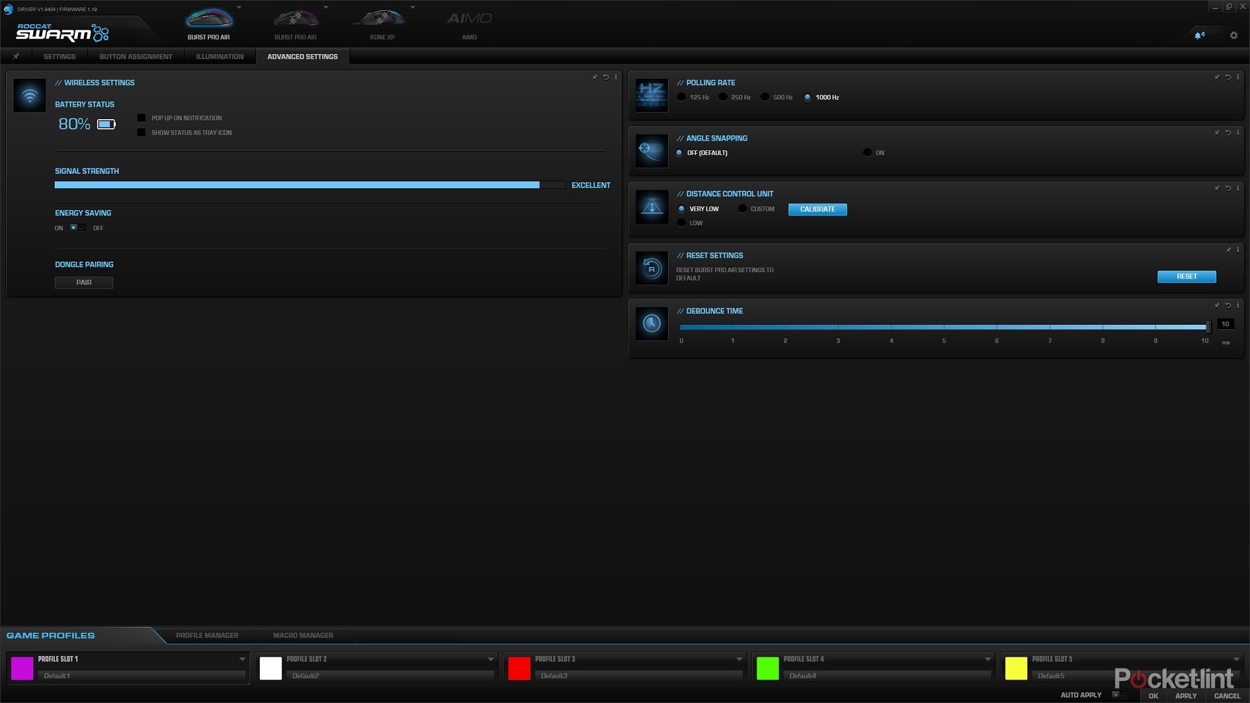This screenshot has width=1250, height=703.
Task: Show info for Polling Rate panel
Action: coord(1238,77)
